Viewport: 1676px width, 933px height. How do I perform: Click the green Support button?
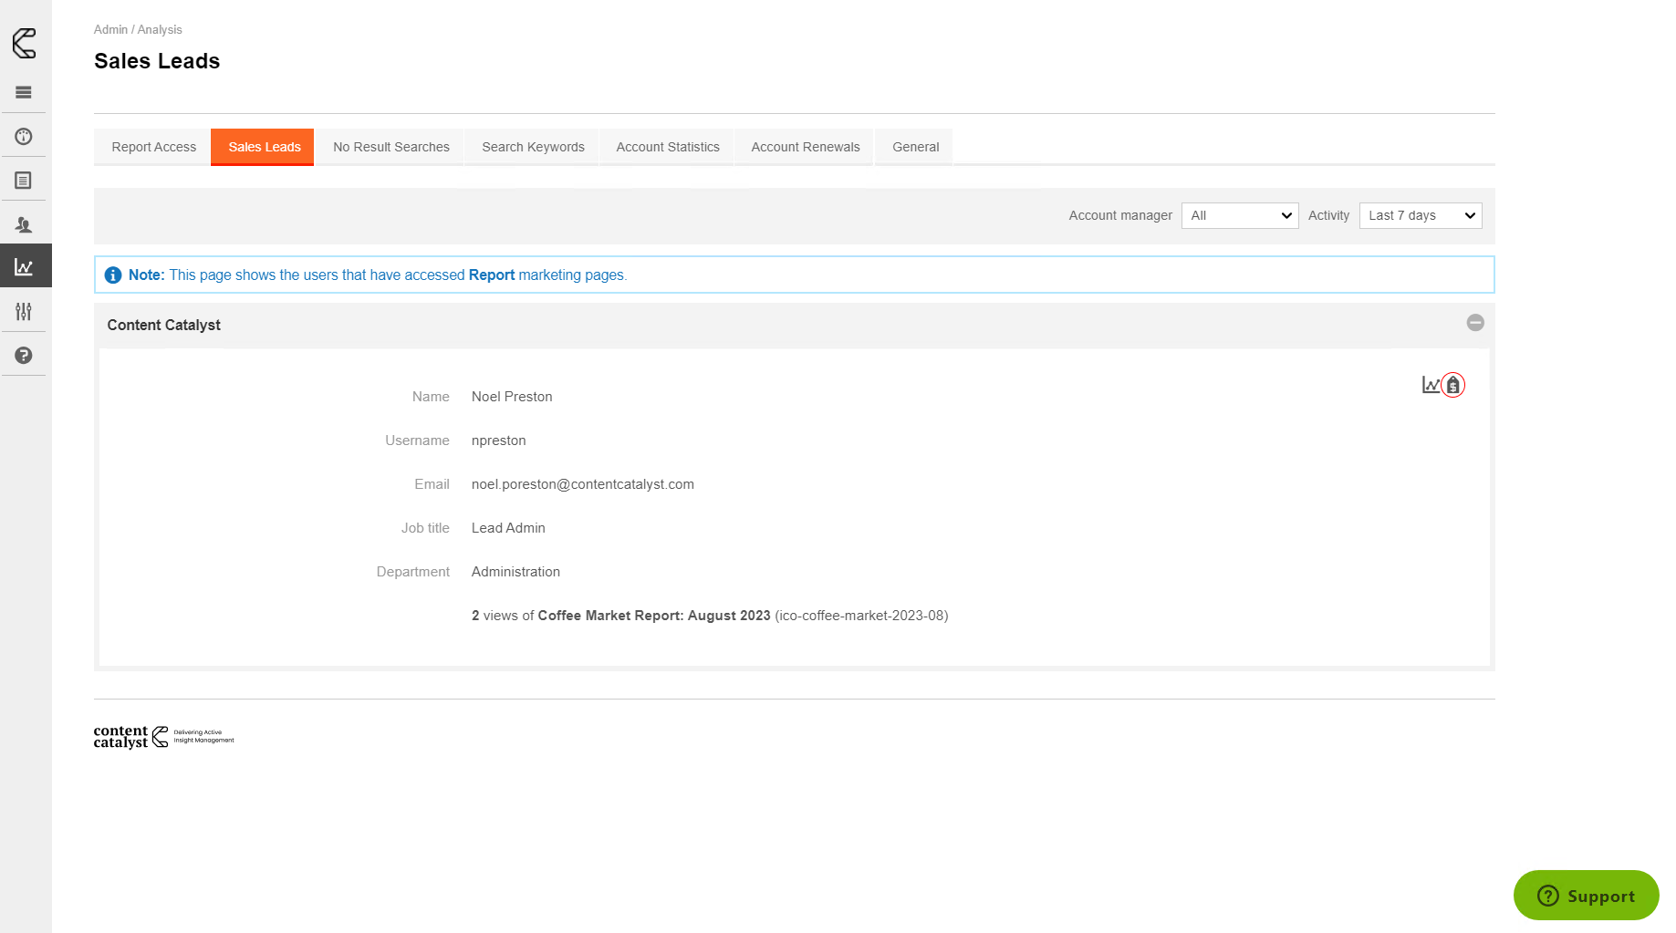[1586, 896]
